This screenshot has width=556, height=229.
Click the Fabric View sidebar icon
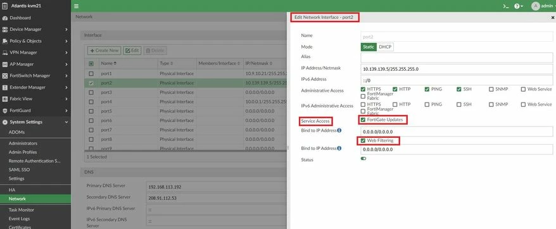coord(5,99)
